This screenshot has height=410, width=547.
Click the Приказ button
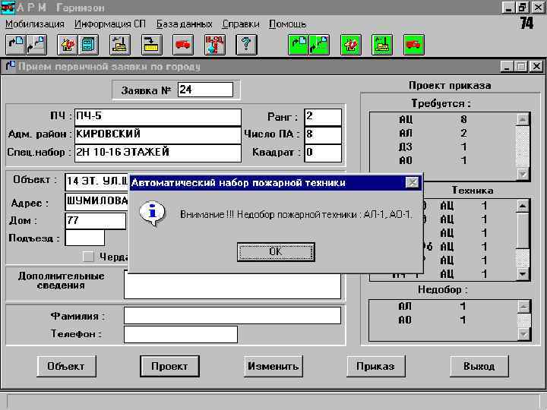coord(376,366)
